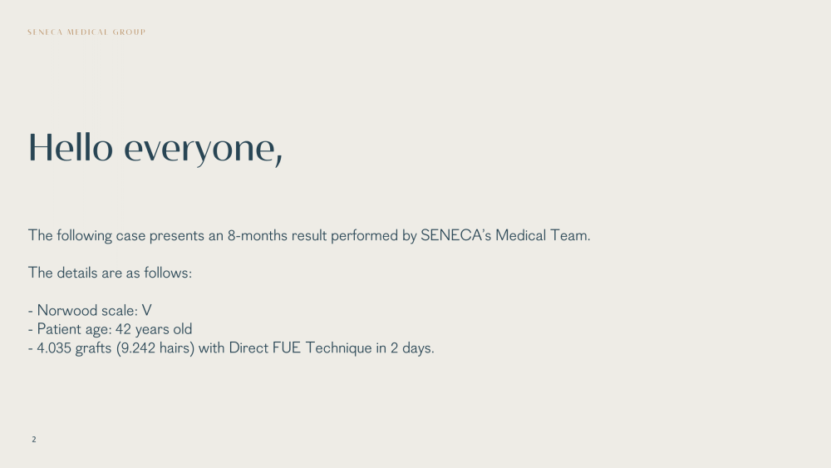Click the word "result" in first sentence
831x468 pixels.
tap(309, 235)
